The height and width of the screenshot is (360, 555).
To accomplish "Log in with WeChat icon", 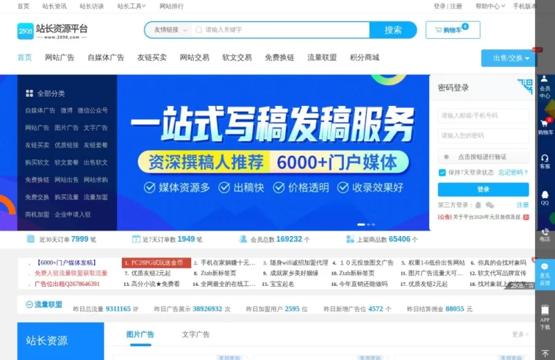I will point(490,205).
